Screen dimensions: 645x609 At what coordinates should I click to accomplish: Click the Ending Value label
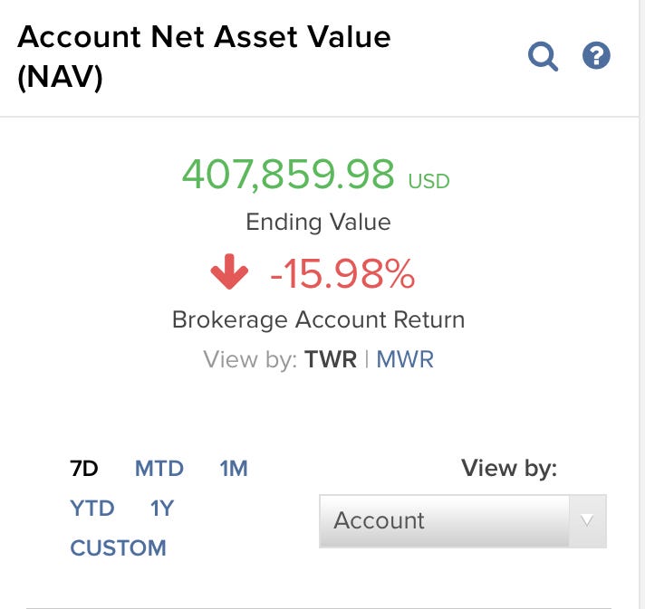click(318, 223)
